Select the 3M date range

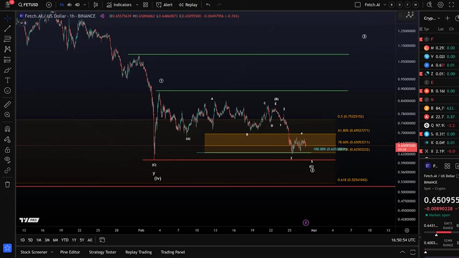point(47,240)
